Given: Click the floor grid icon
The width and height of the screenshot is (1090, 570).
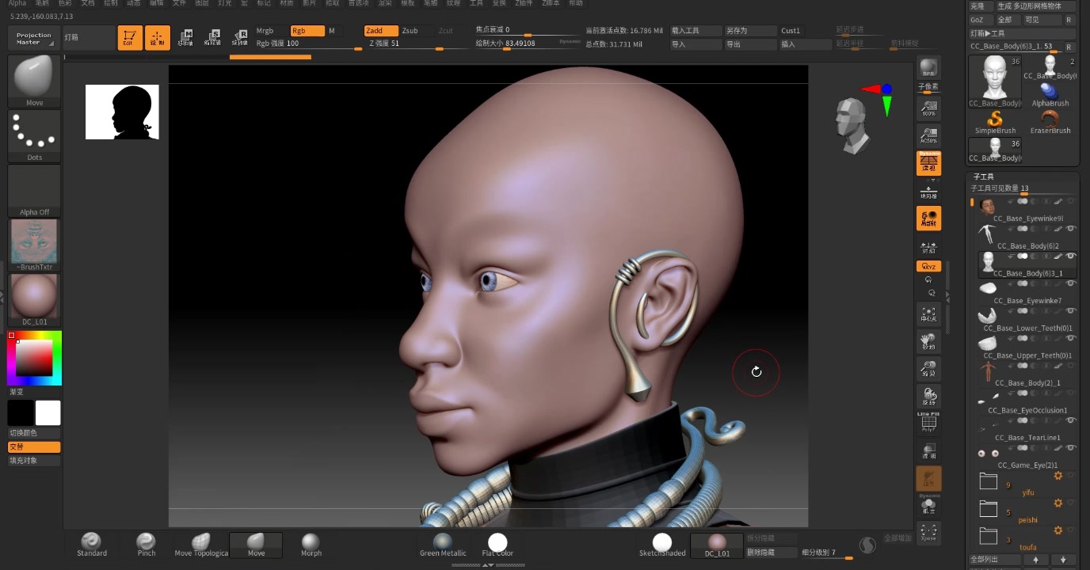Looking at the screenshot, I should click(x=928, y=191).
